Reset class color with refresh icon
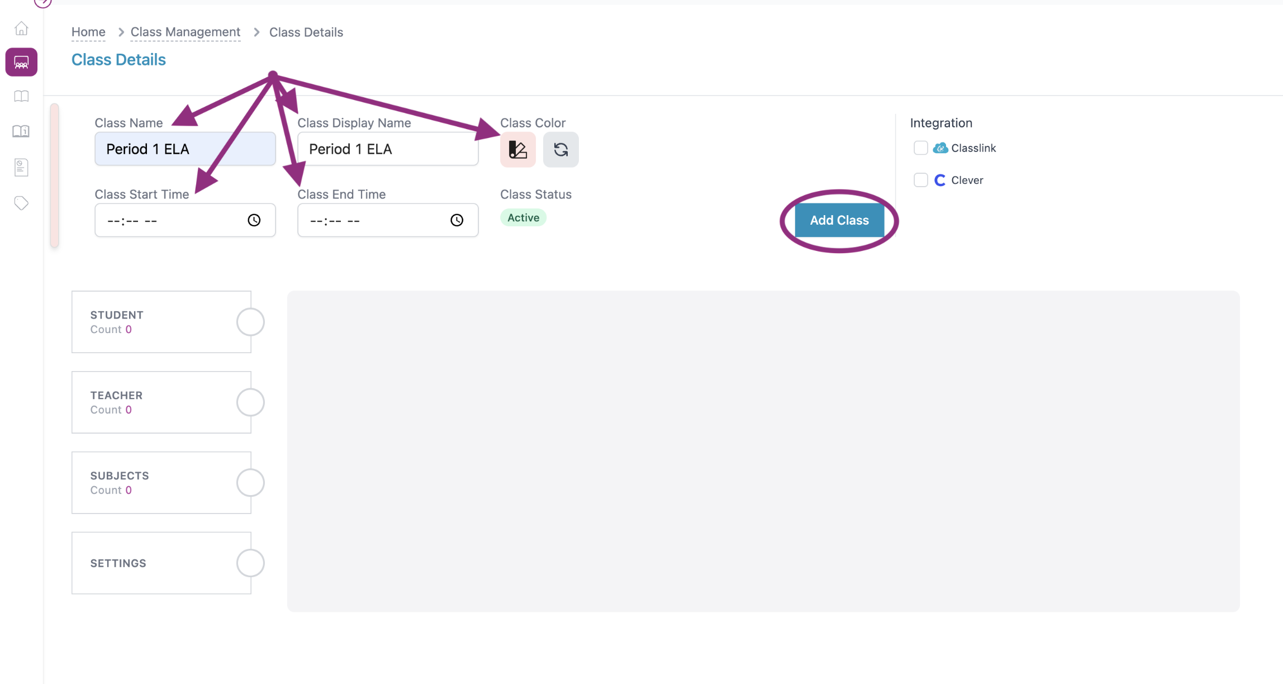The height and width of the screenshot is (684, 1283). click(561, 150)
